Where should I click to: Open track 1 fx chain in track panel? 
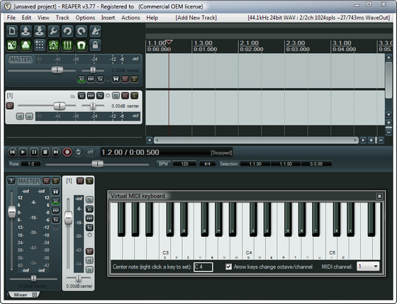100,96
